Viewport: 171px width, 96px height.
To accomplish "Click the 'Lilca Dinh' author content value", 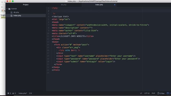I will [x=90, y=31].
